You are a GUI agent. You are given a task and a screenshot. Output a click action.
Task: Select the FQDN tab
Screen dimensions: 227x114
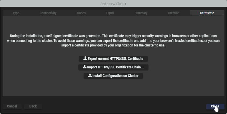pos(110,13)
